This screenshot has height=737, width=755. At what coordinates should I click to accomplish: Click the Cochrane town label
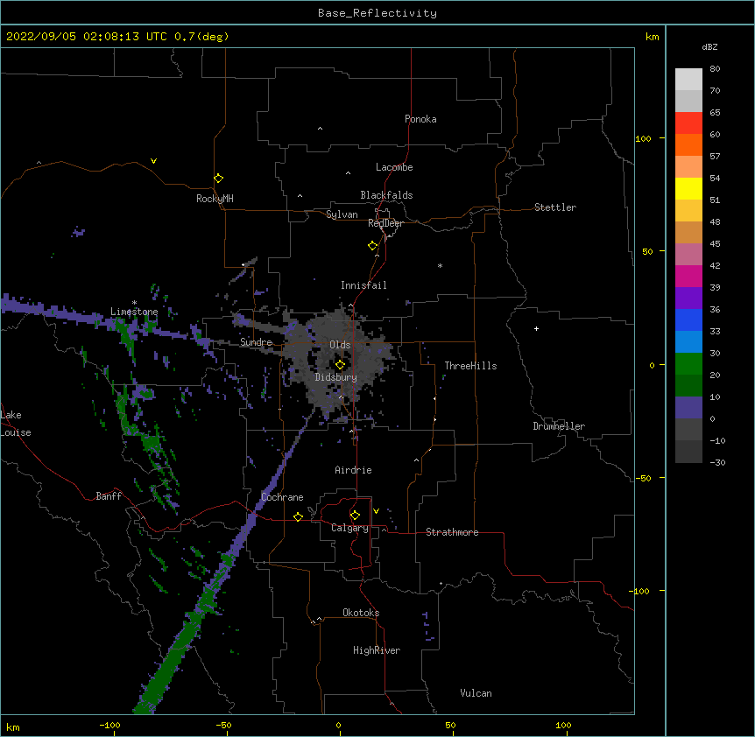point(282,497)
